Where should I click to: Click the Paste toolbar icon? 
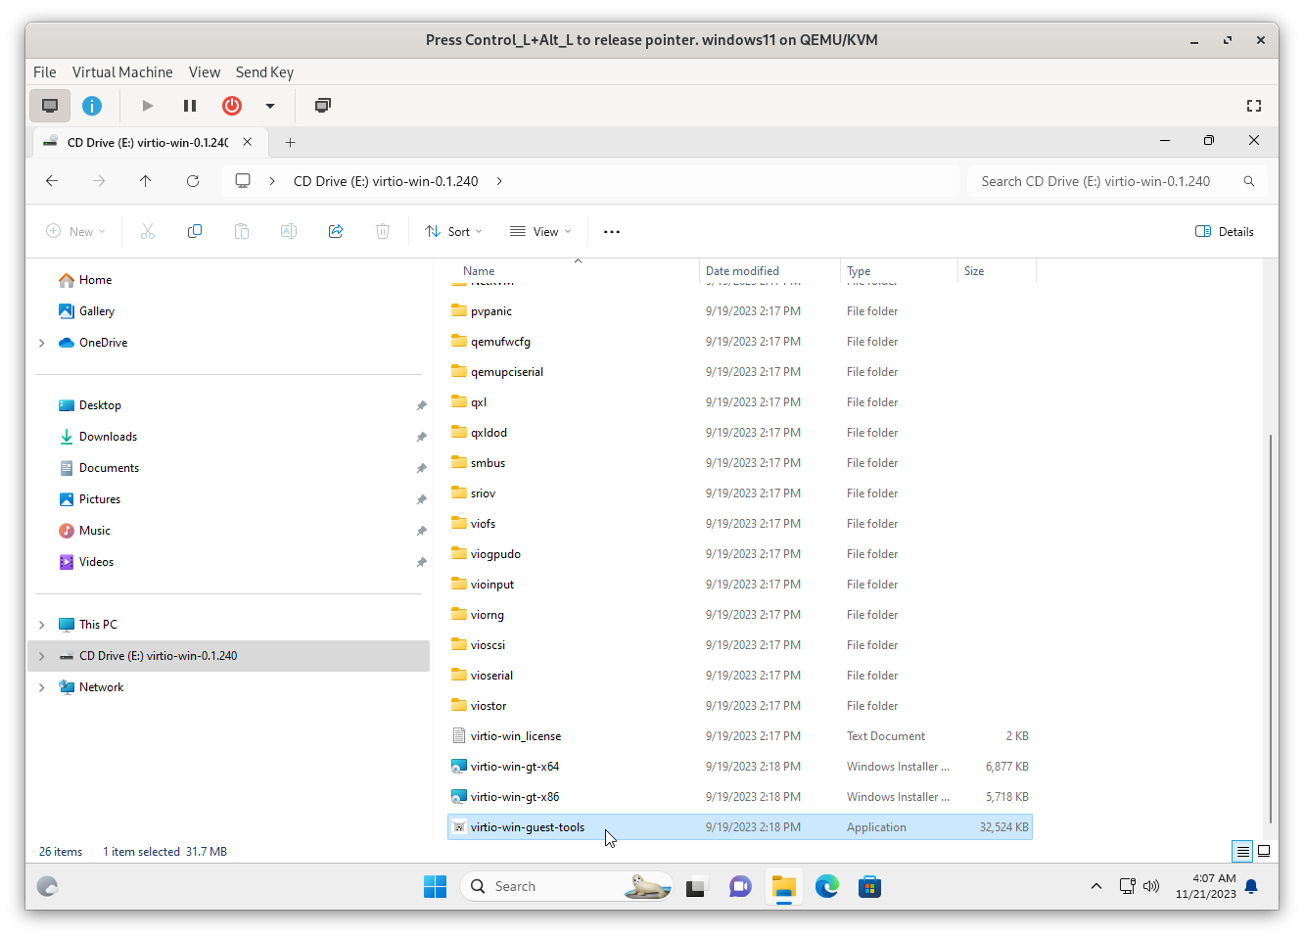point(242,232)
